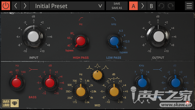Screen dimensions: 195x110
Task: Click the medium bandwidth peak icon
Action: coord(97,65)
